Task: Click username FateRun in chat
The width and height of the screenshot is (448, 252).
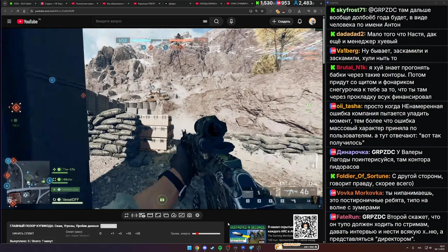Action: 349,217
